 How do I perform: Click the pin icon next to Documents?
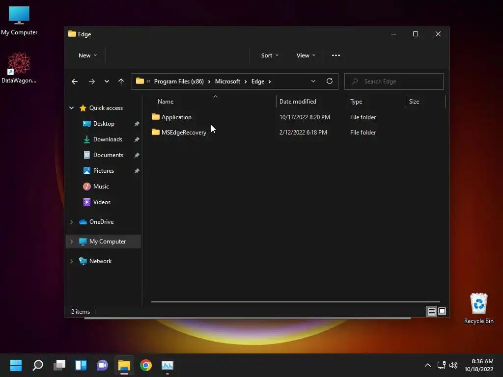pyautogui.click(x=137, y=155)
